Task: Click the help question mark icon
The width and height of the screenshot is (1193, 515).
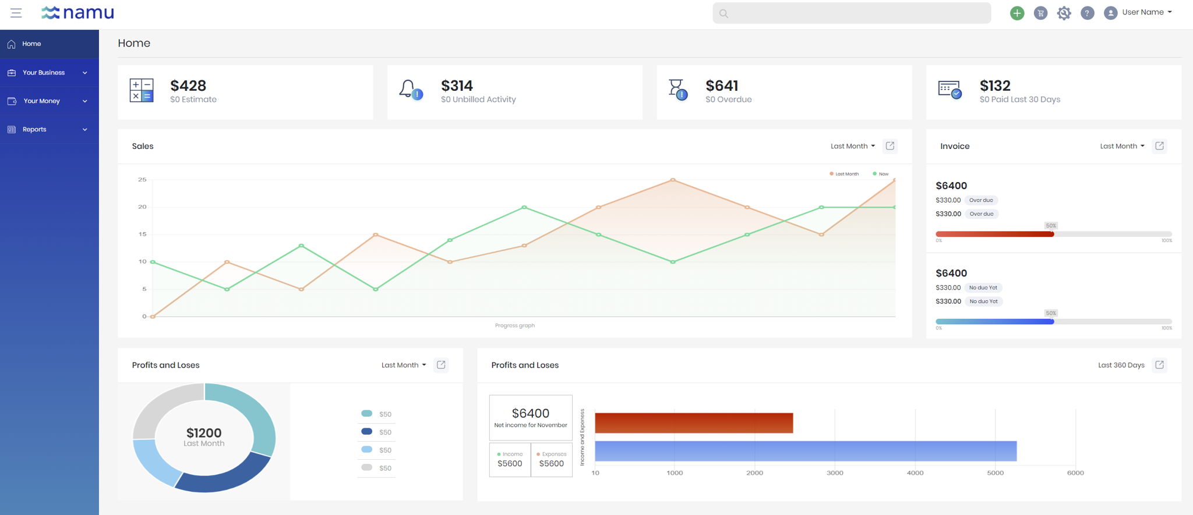Action: tap(1087, 13)
